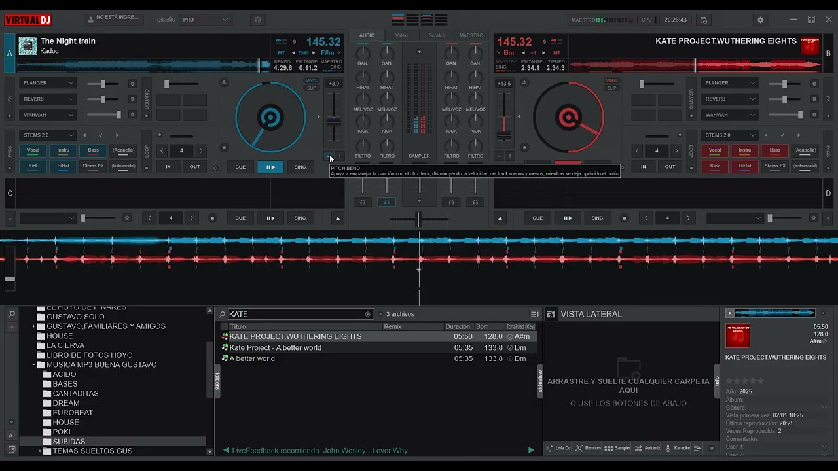Image resolution: width=838 pixels, height=471 pixels.
Task: Open the DISEÑO PRO layout dropdown
Action: [x=205, y=20]
